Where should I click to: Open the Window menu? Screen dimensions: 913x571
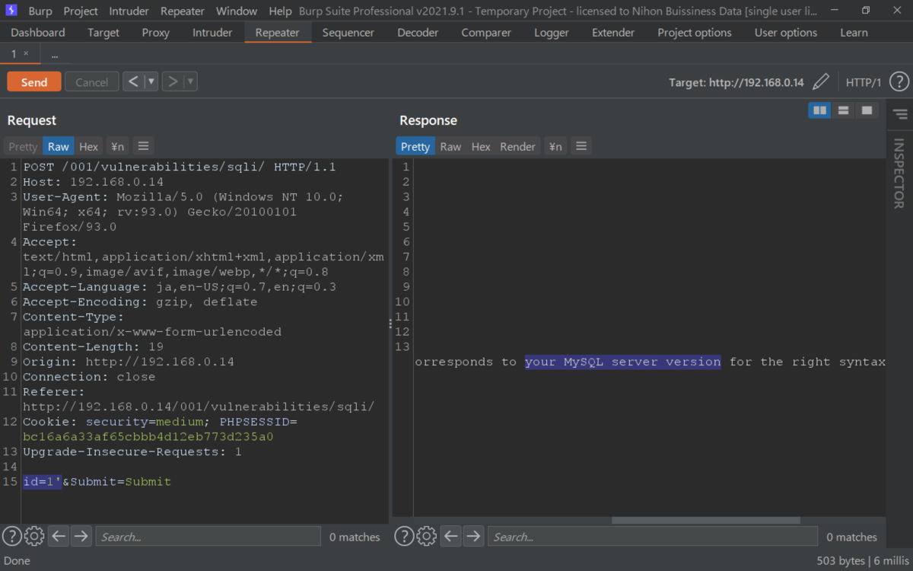[x=237, y=11]
